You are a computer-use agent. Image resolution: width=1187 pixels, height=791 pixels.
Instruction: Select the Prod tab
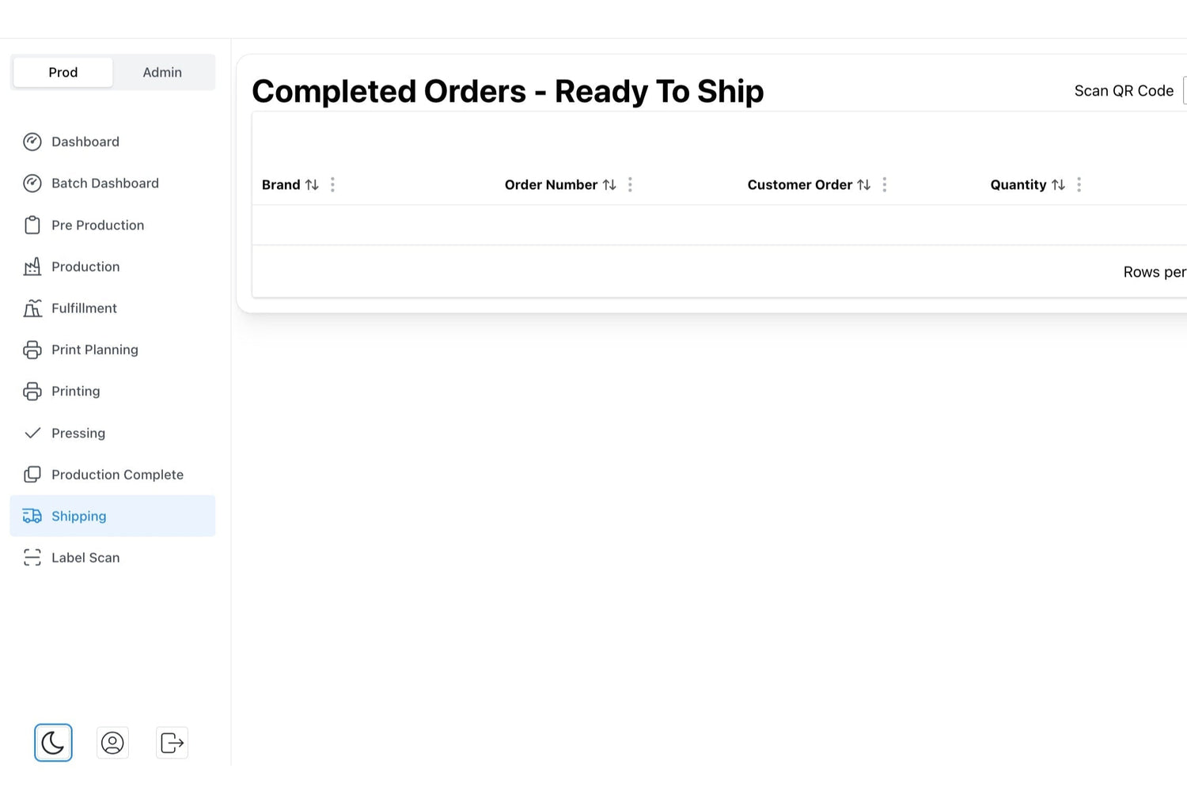click(63, 72)
